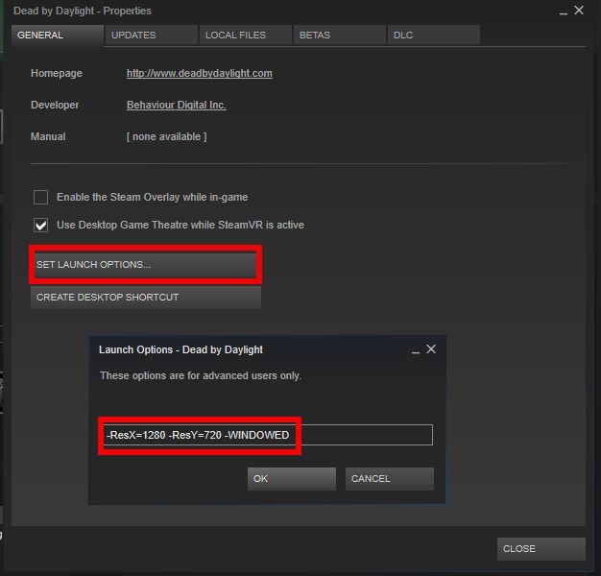Confirm launch options with OK
This screenshot has width=601, height=576.
pyautogui.click(x=292, y=479)
